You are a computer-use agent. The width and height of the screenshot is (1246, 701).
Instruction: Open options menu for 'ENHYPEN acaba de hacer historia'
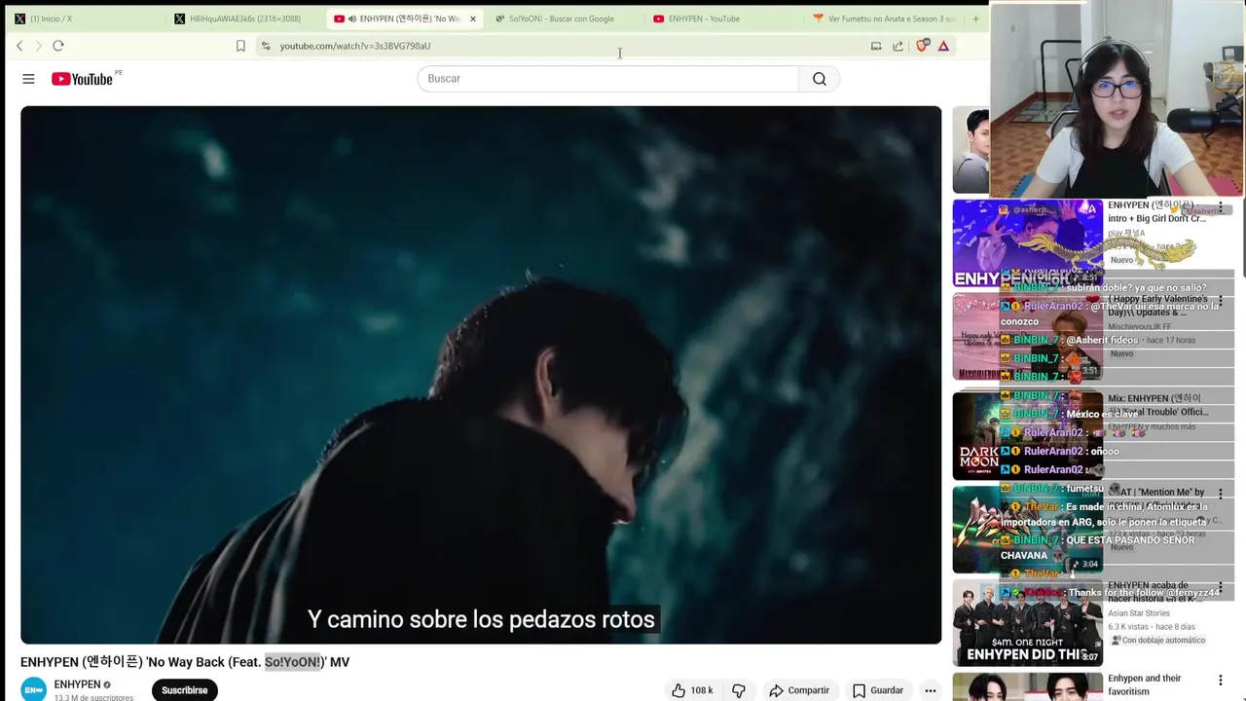(1221, 587)
